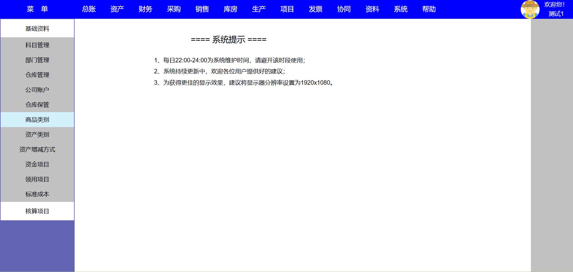The height and width of the screenshot is (272, 573).
Task: Select 标准成本 sidebar item
Action: [x=37, y=194]
